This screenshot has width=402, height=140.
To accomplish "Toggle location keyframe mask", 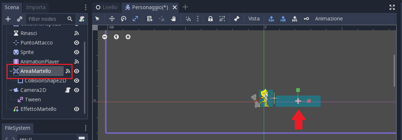I will point(271,19).
